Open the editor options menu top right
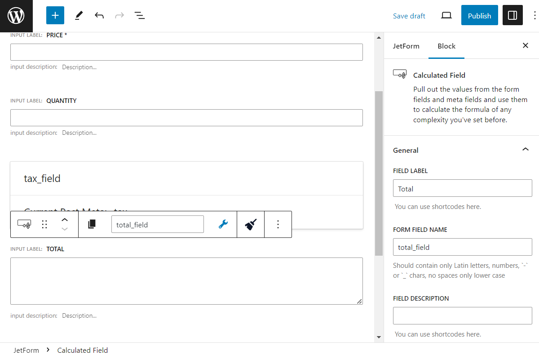Image resolution: width=539 pixels, height=355 pixels. pyautogui.click(x=534, y=15)
